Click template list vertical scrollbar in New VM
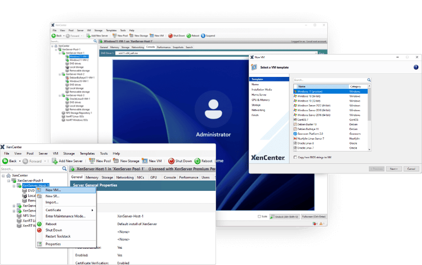The width and height of the screenshot is (422, 265). [369, 104]
